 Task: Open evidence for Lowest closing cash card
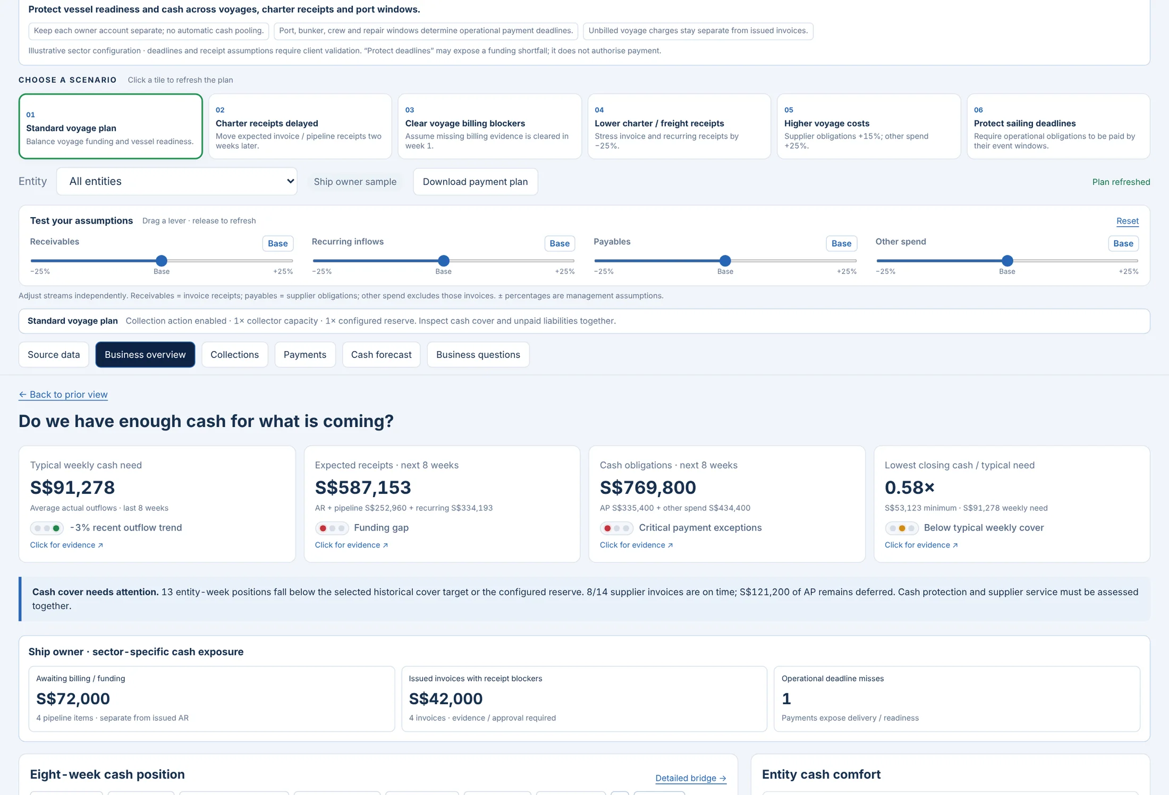point(921,545)
